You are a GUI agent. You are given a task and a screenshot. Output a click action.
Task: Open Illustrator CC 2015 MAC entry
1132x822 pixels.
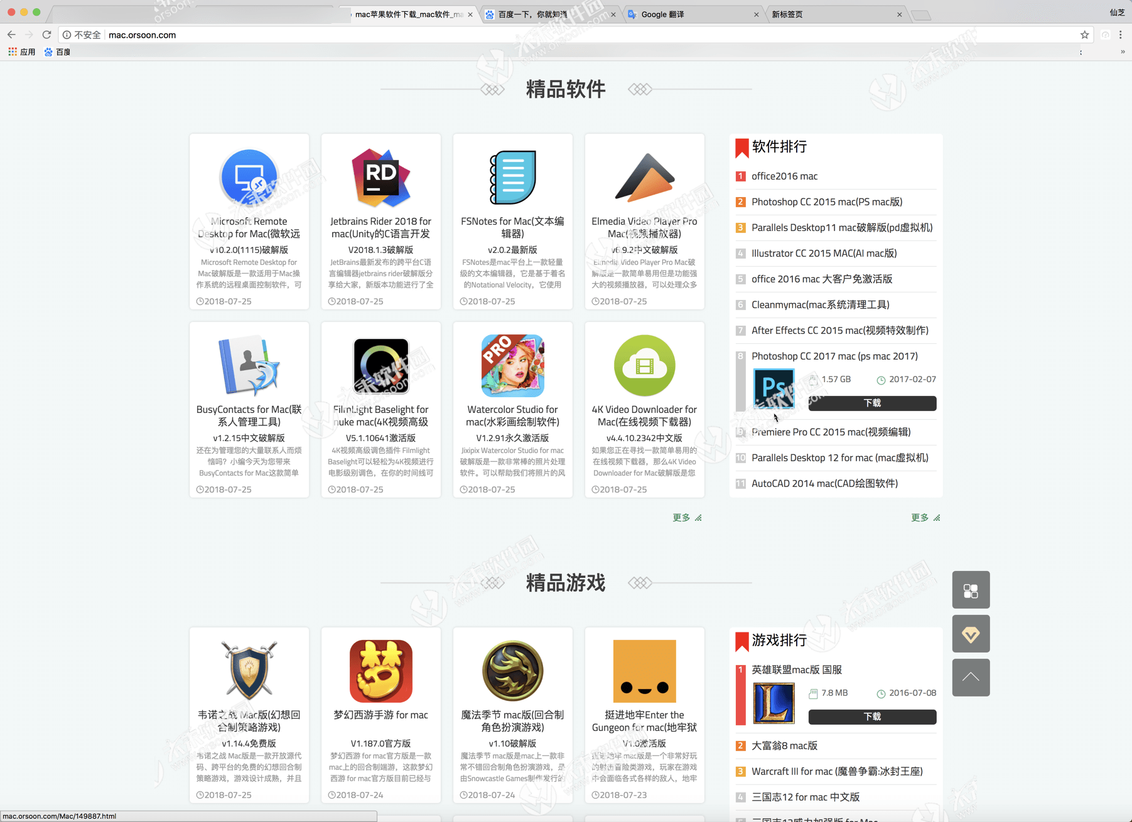point(824,254)
